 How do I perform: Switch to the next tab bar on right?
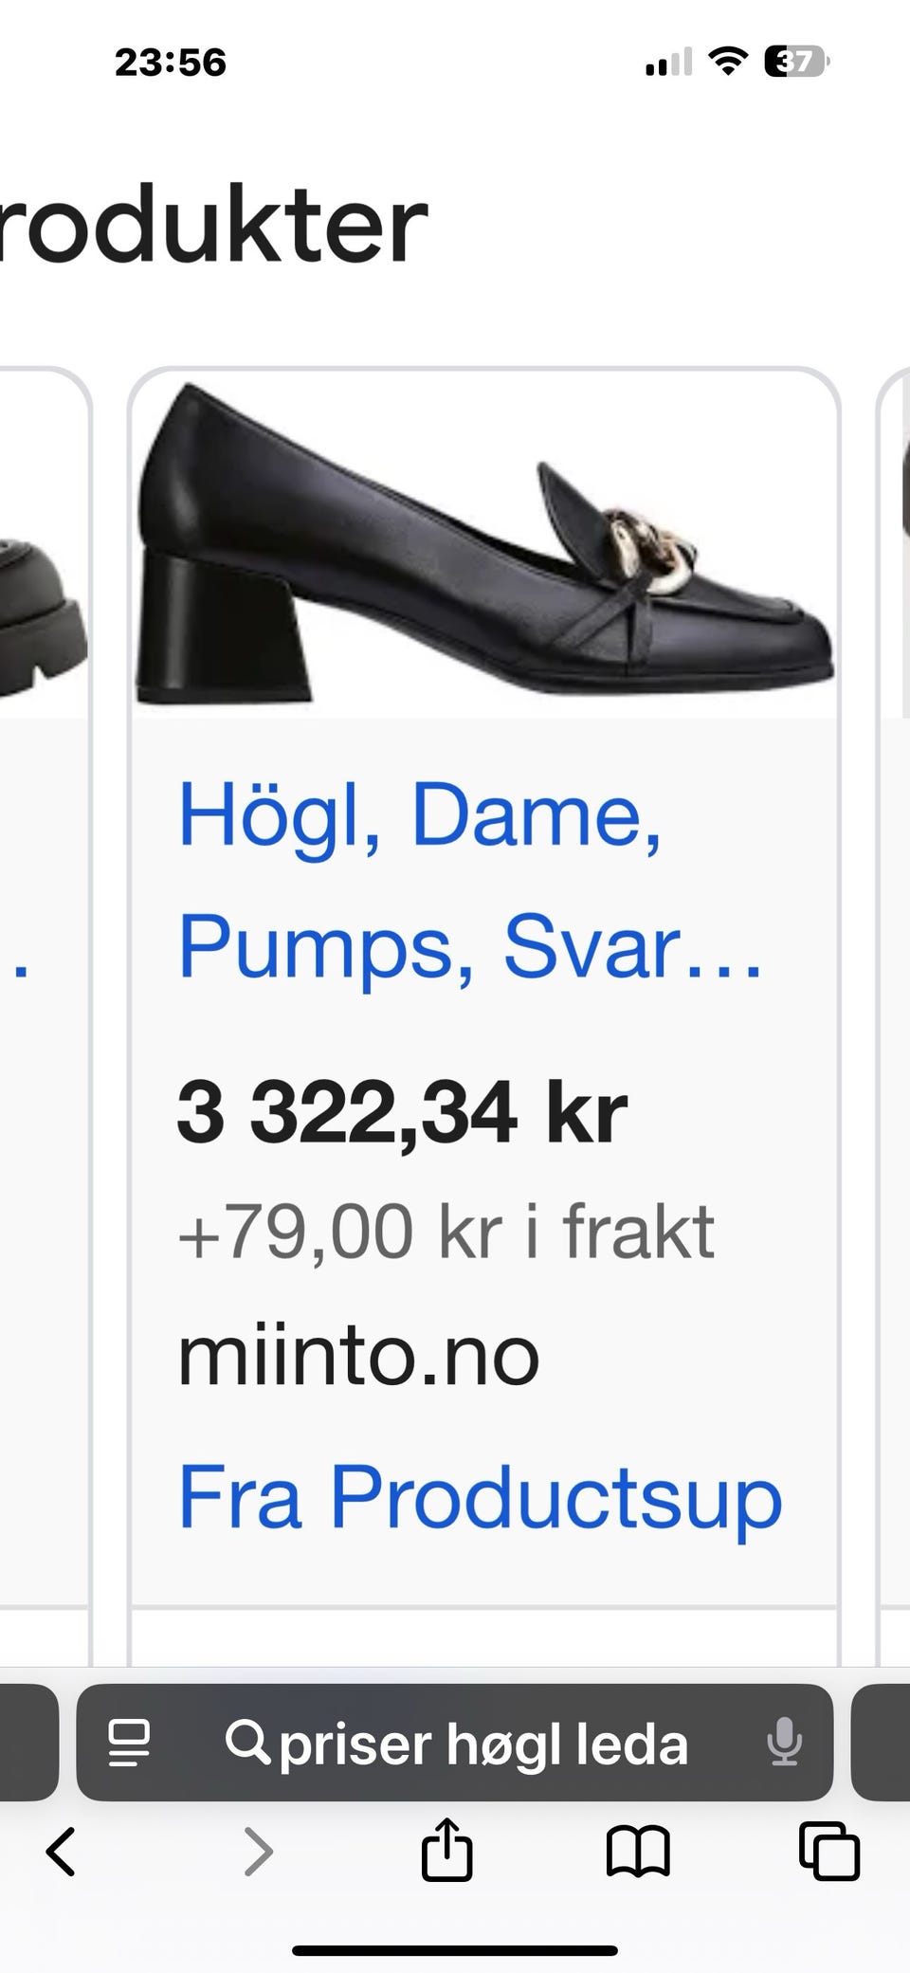tap(882, 1743)
